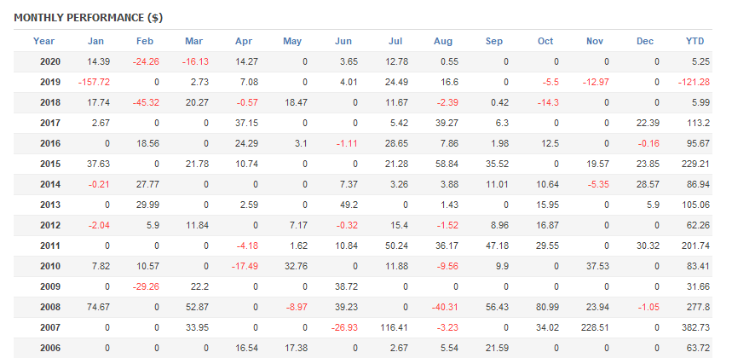Click the Aug column header
The width and height of the screenshot is (732, 358).
(443, 41)
